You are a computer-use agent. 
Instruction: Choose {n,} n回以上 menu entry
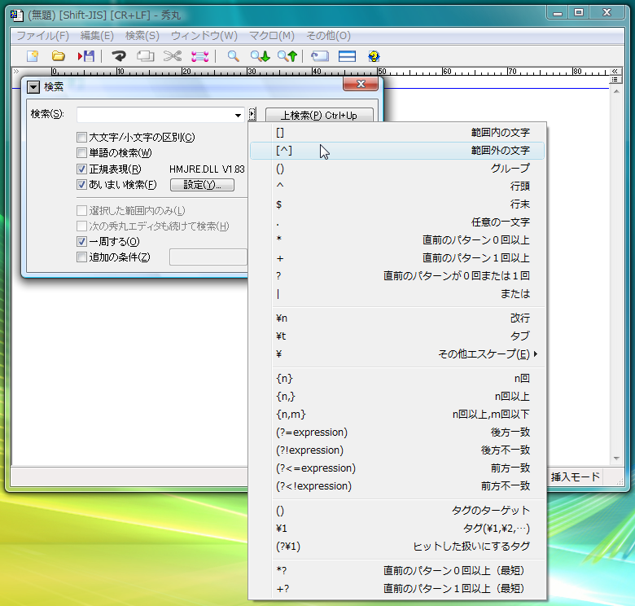(397, 396)
